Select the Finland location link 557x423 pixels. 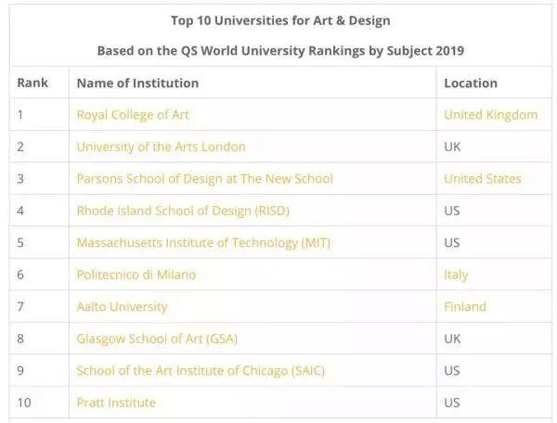464,307
